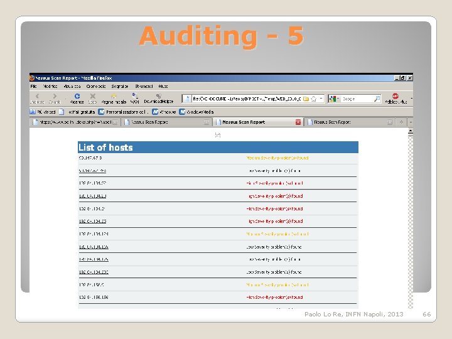Go back with the Indietro arrow
Image resolution: width=452 pixels, height=339 pixels.
click(37, 99)
